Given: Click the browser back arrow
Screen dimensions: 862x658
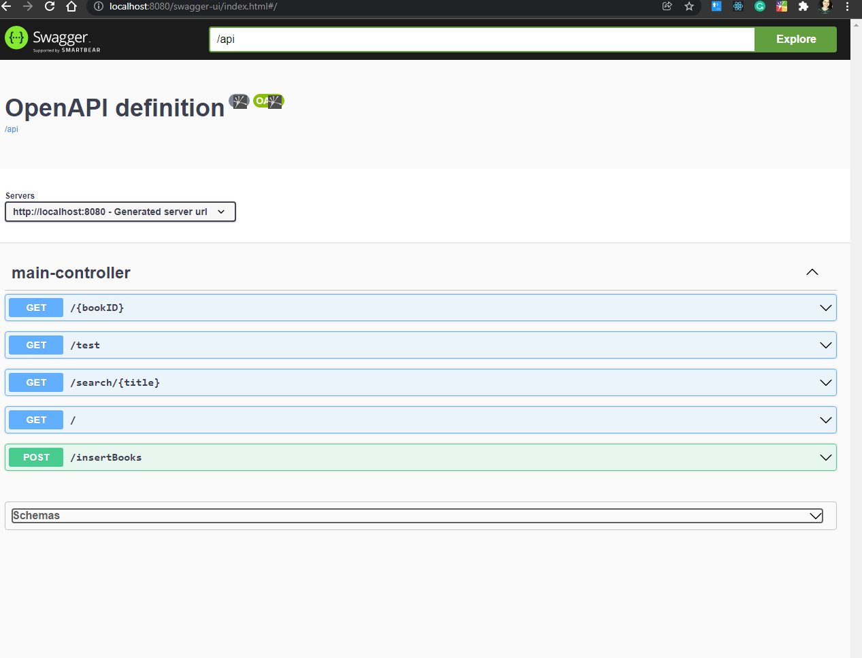Looking at the screenshot, I should click(x=7, y=6).
